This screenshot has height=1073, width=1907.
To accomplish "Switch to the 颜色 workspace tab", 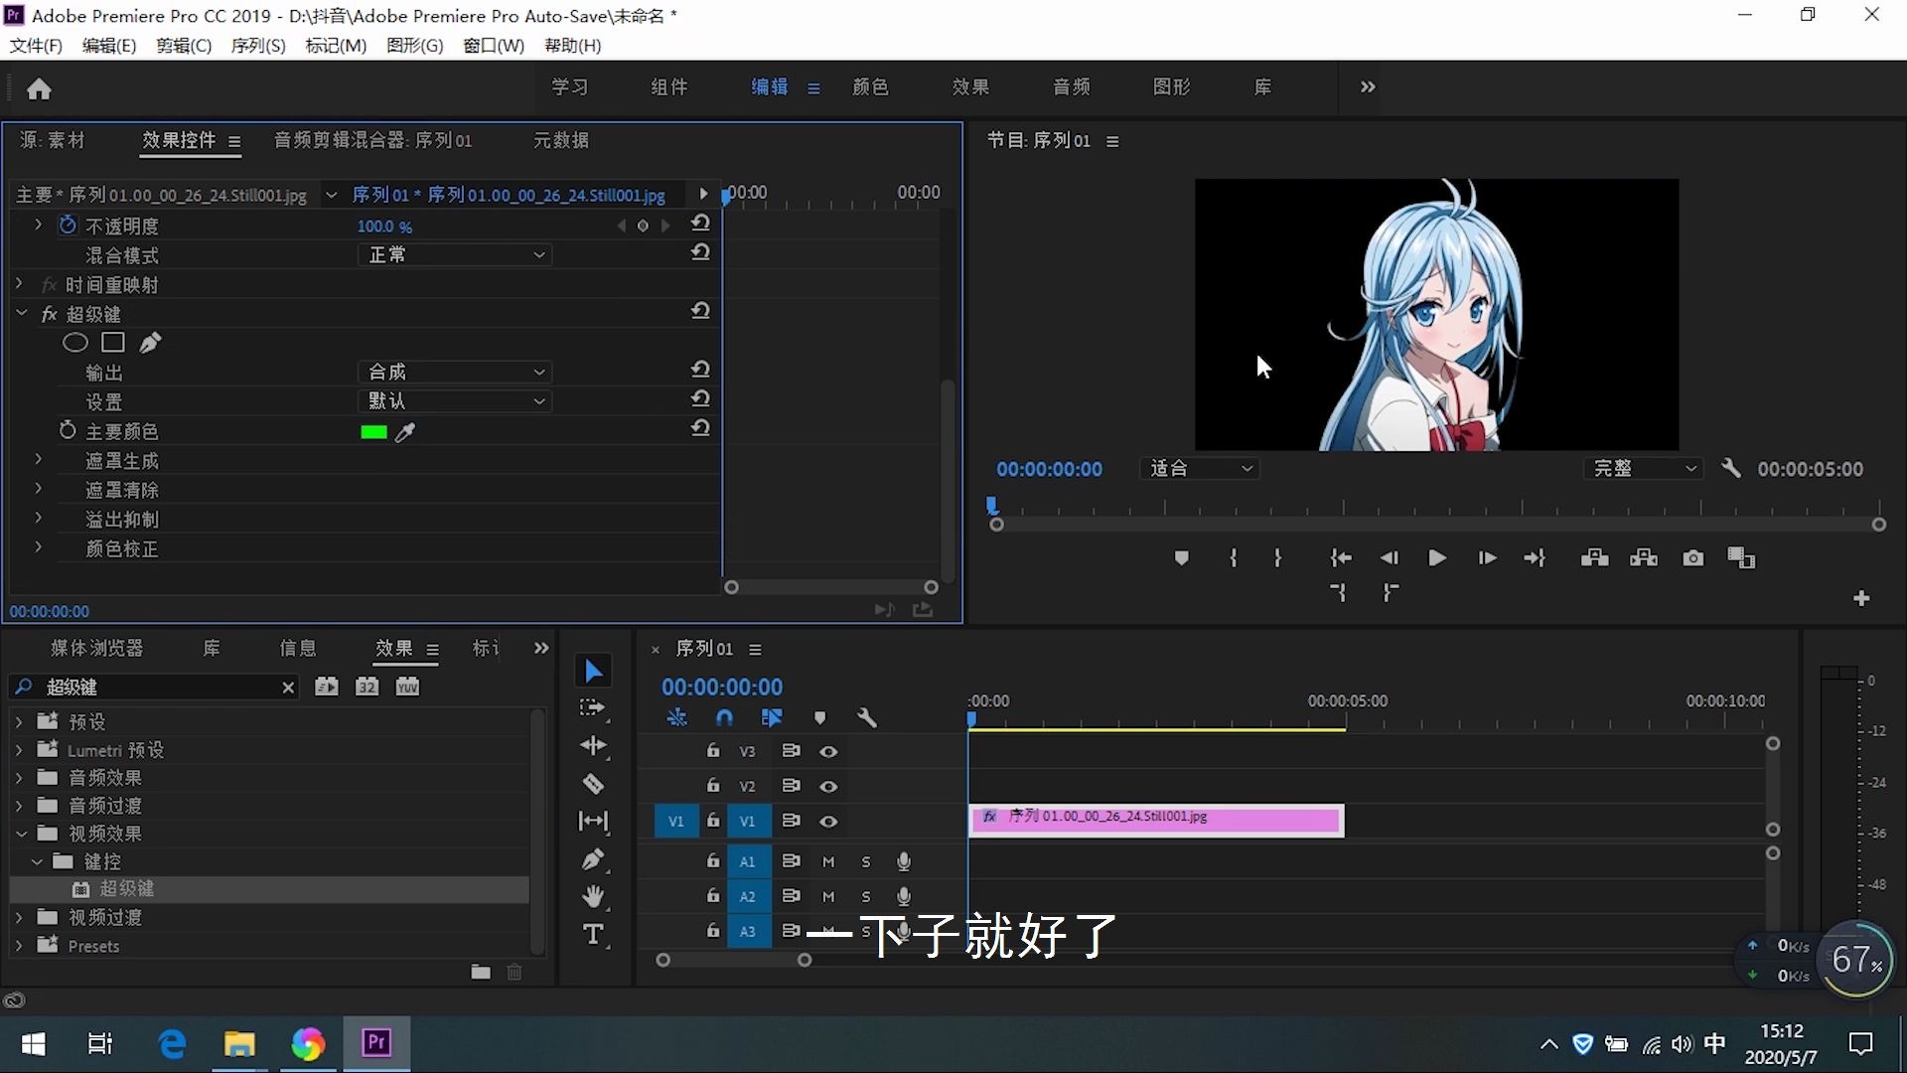I will [870, 87].
